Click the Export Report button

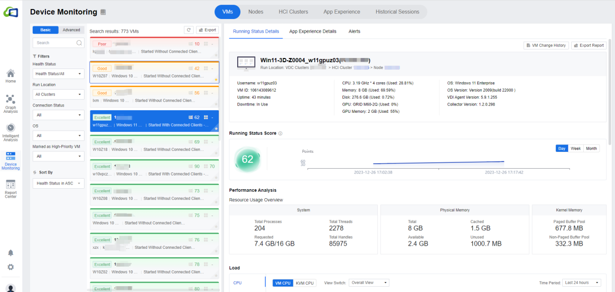(x=589, y=45)
